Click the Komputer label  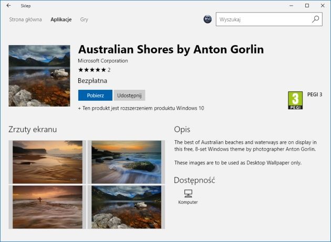tap(188, 202)
